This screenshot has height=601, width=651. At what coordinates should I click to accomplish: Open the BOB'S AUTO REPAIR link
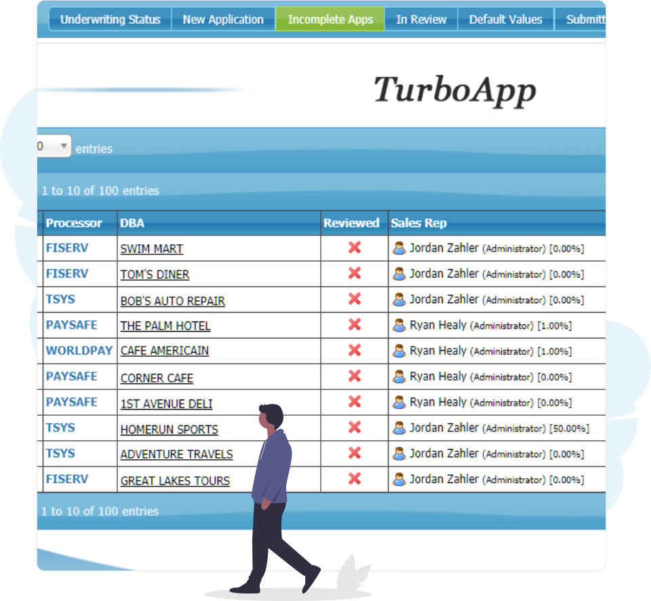[x=173, y=300]
